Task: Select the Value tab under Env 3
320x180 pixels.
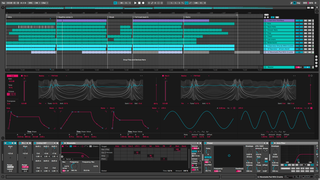Action: click(x=140, y=132)
